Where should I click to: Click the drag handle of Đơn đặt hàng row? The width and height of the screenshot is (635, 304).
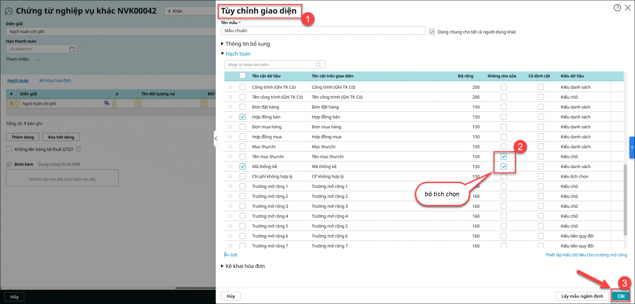[x=230, y=107]
